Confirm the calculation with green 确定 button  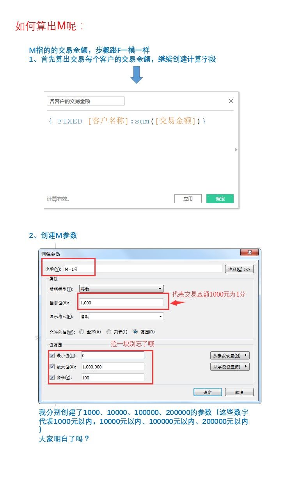220,199
